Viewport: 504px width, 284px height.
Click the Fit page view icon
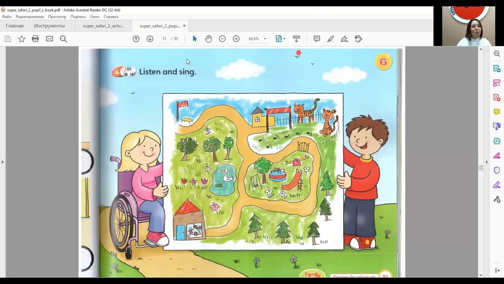click(279, 39)
